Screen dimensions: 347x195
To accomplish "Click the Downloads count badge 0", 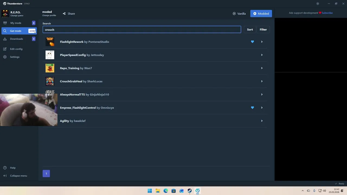I will click(34, 39).
